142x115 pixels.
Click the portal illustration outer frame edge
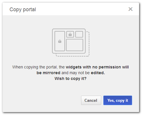69,29
